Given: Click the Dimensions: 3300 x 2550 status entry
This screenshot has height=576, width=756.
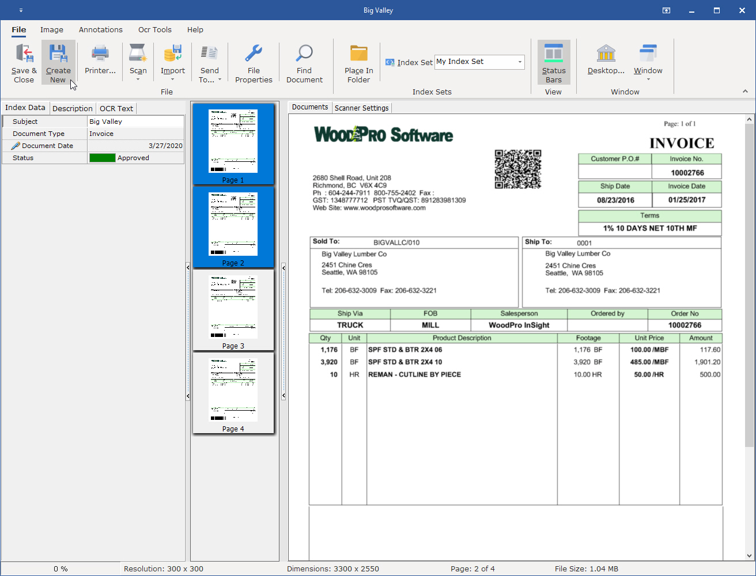Looking at the screenshot, I should click(x=333, y=569).
